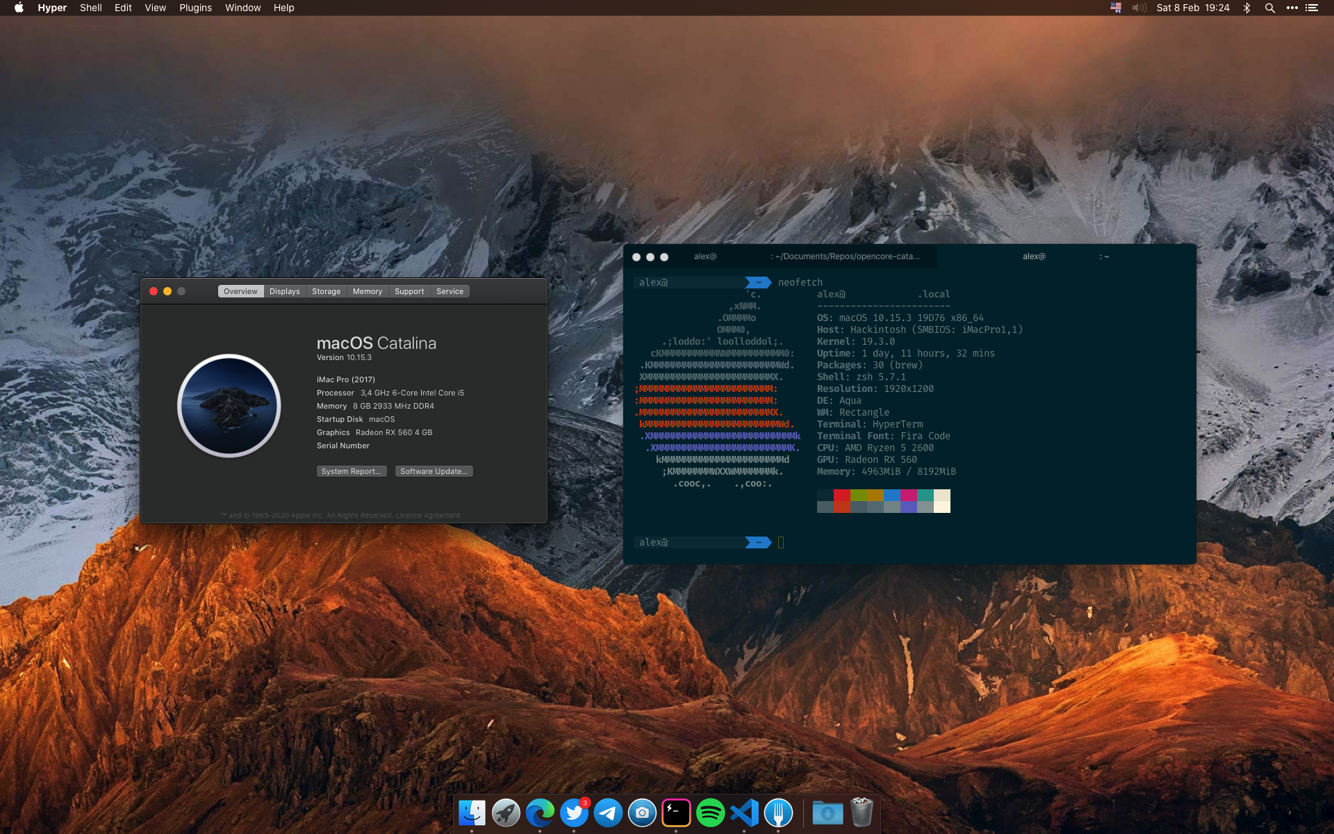
Task: Open the Downloads folder stack in Dock
Action: tap(827, 812)
